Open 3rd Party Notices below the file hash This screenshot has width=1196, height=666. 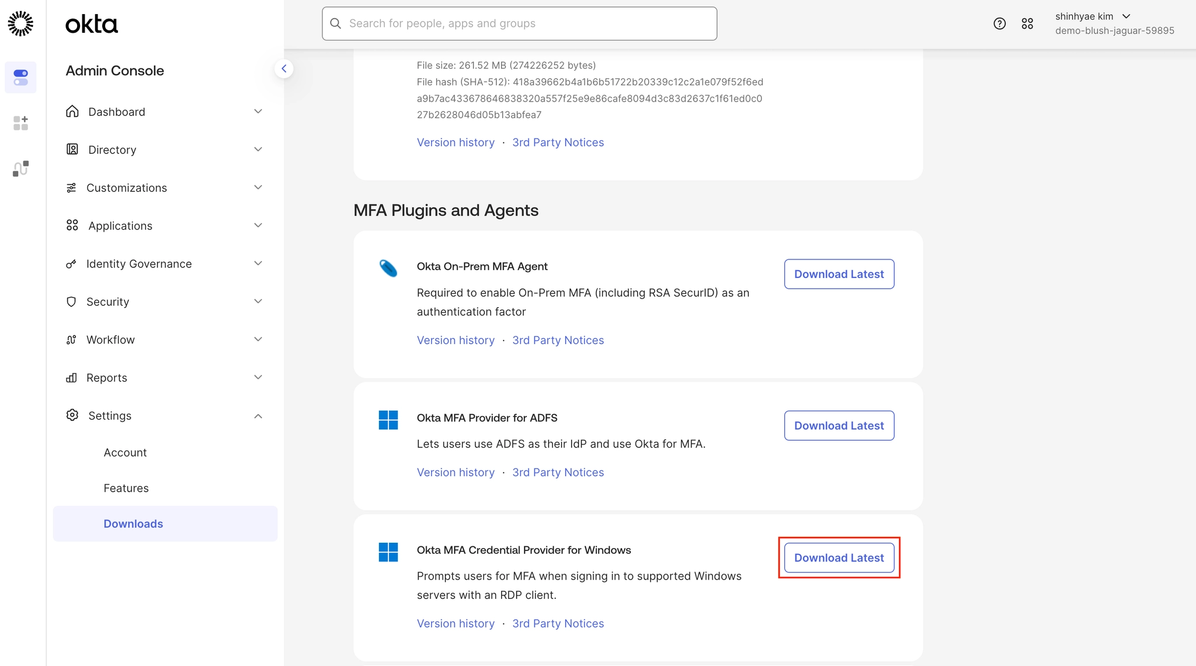pyautogui.click(x=558, y=142)
